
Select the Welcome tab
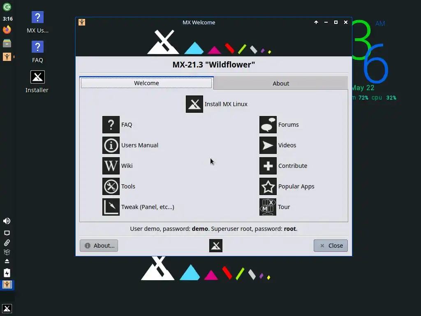point(146,83)
